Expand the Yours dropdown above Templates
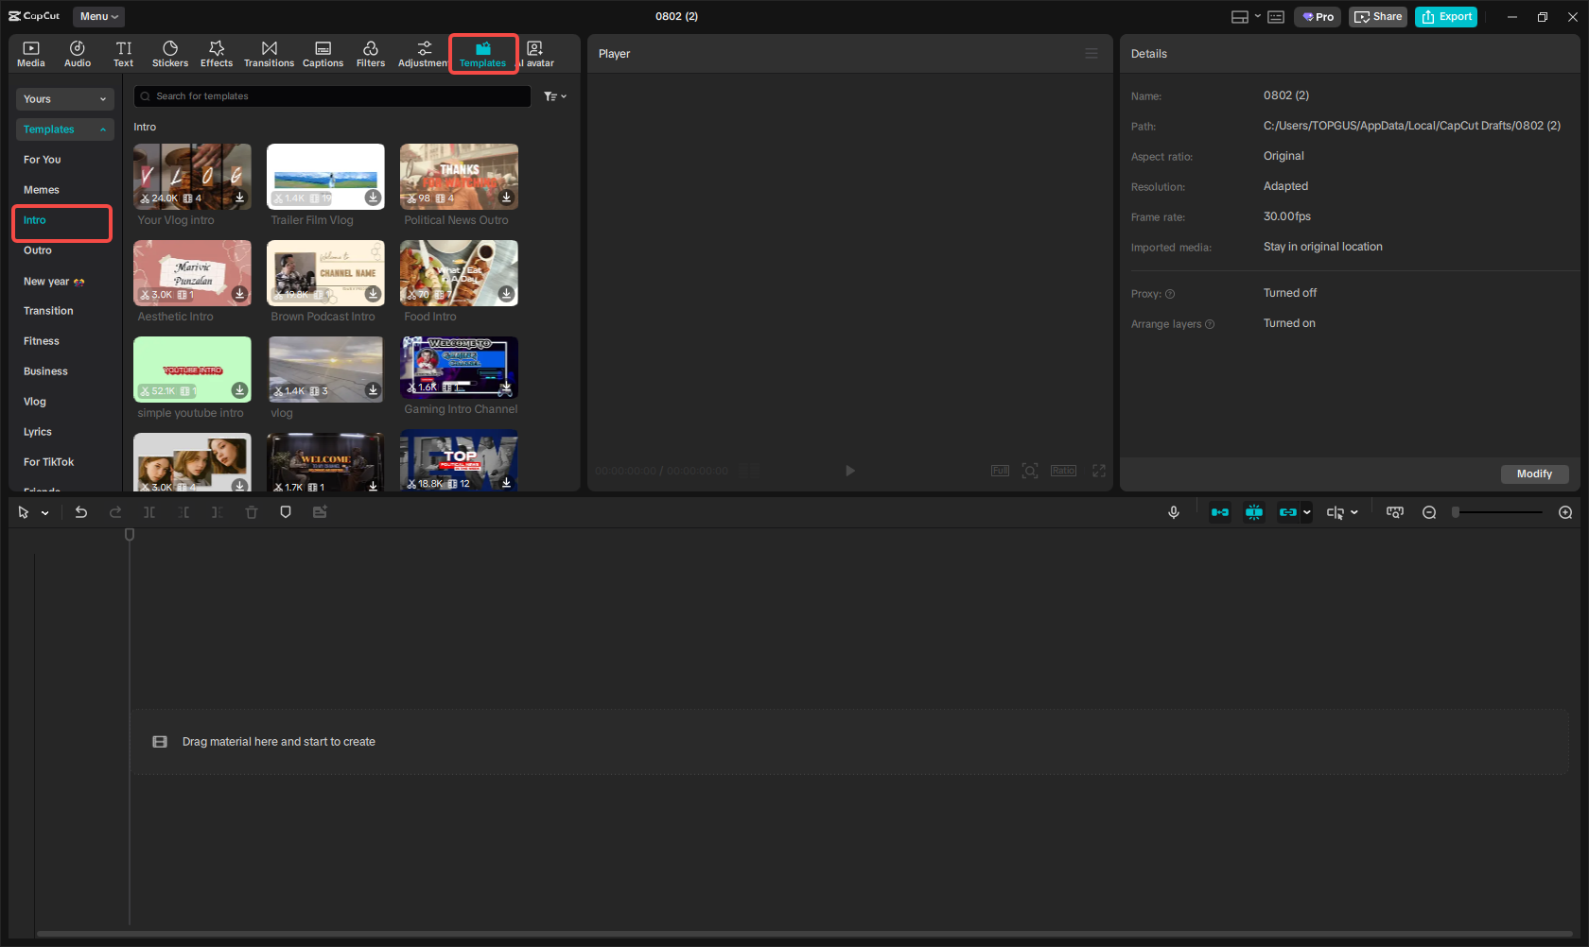The height and width of the screenshot is (947, 1589). coord(64,98)
